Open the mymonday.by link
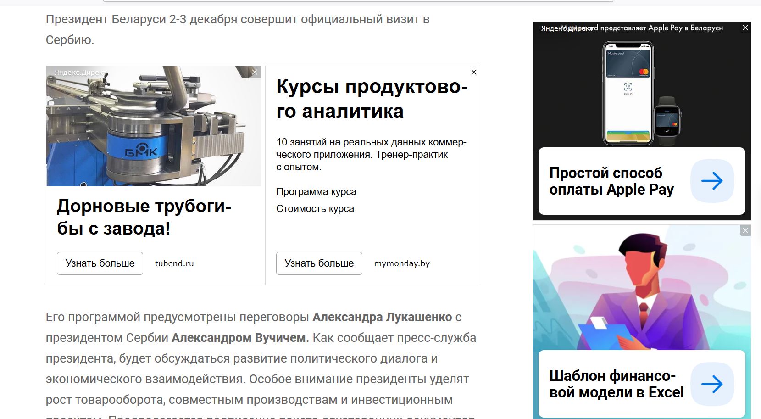761x419 pixels. pos(402,263)
